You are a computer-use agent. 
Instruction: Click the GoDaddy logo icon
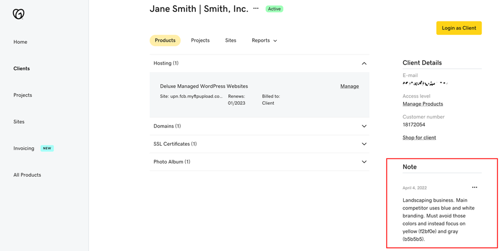[x=19, y=14]
